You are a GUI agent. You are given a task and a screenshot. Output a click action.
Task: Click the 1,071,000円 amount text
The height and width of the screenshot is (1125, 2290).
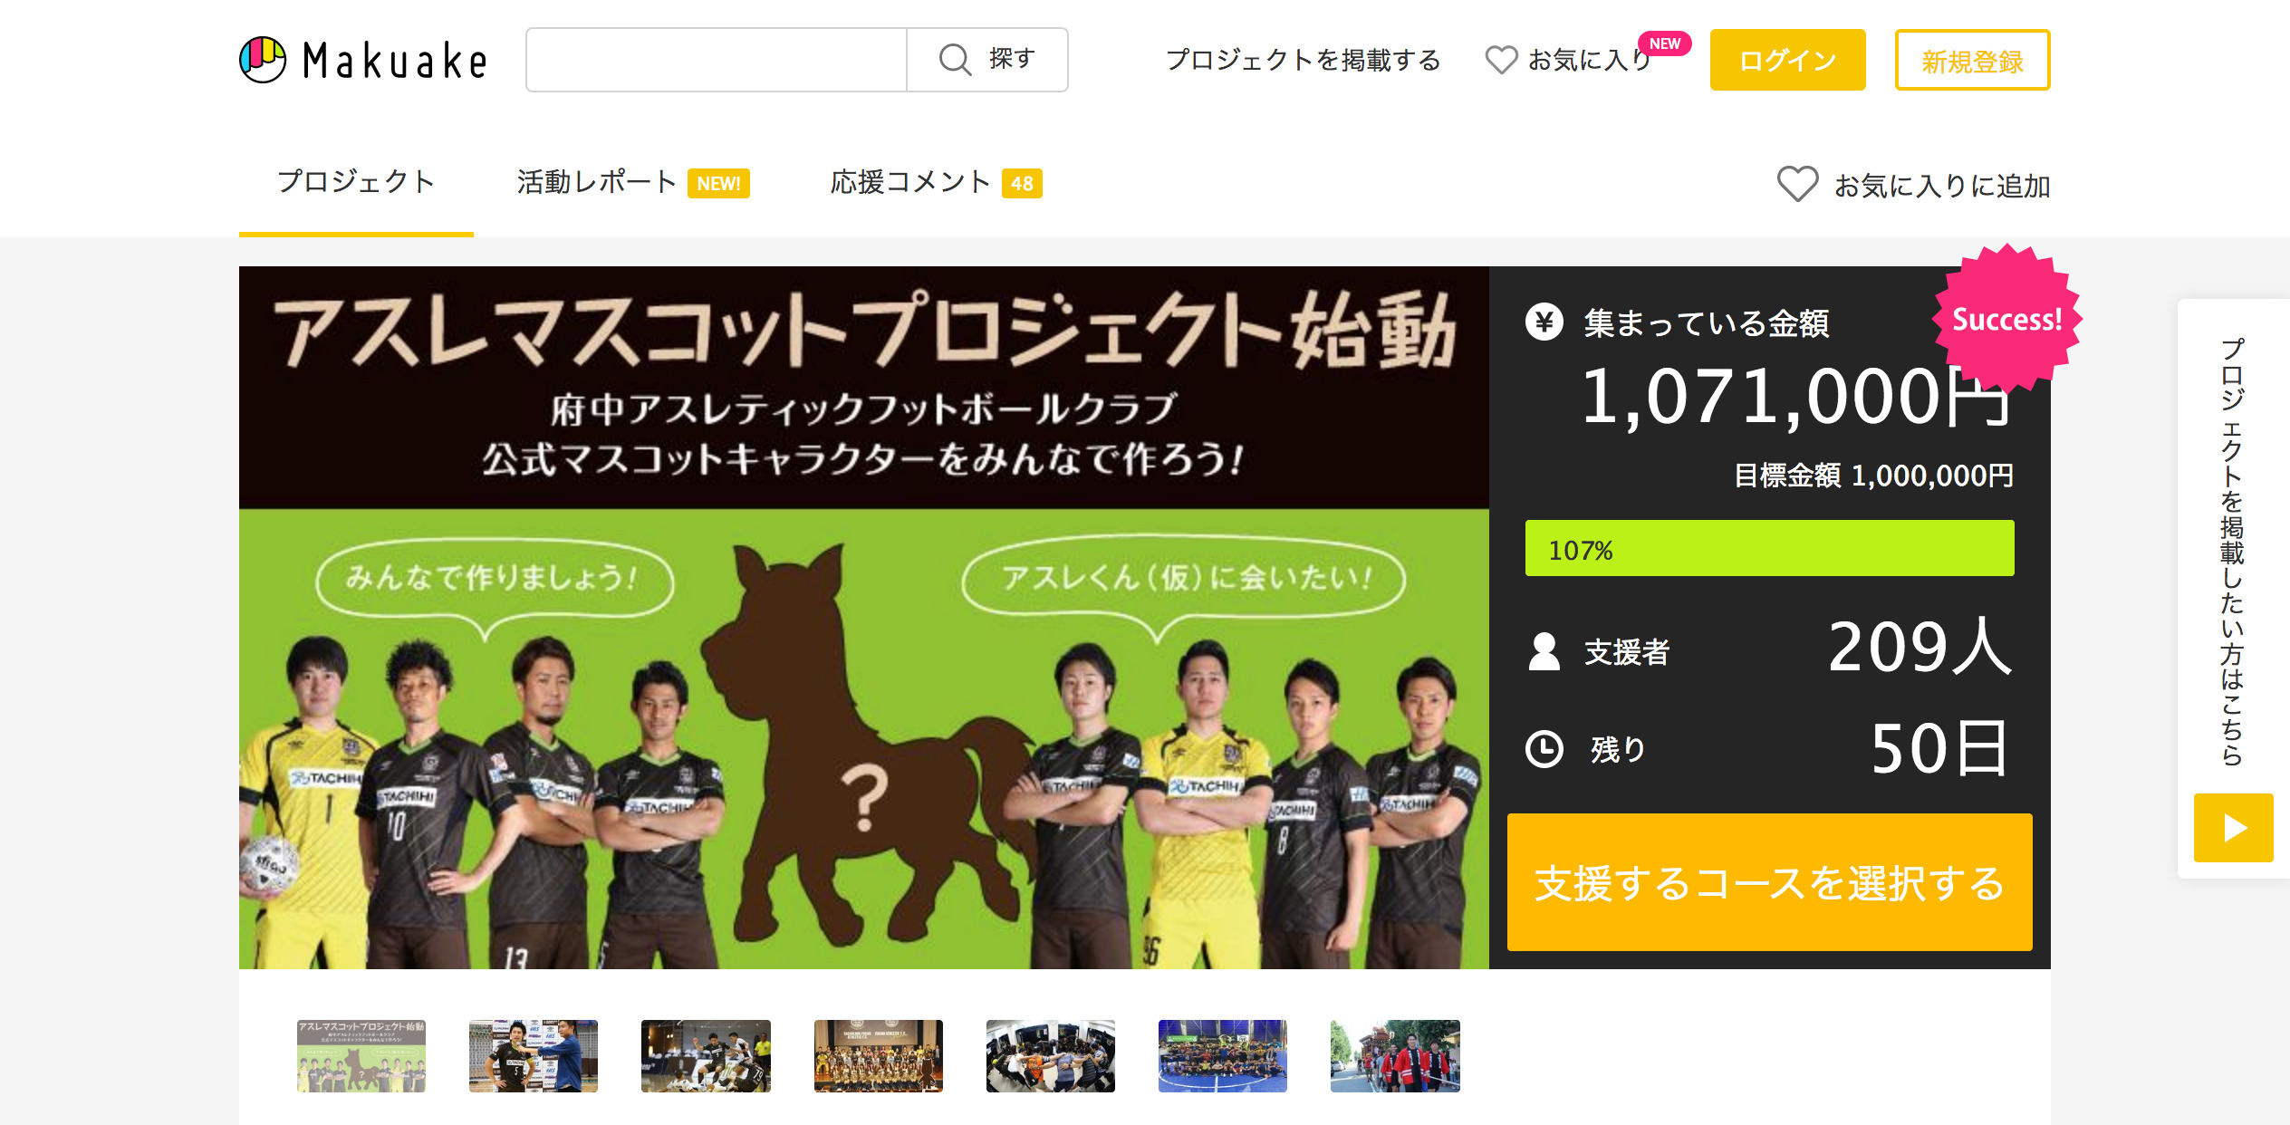(x=1796, y=397)
